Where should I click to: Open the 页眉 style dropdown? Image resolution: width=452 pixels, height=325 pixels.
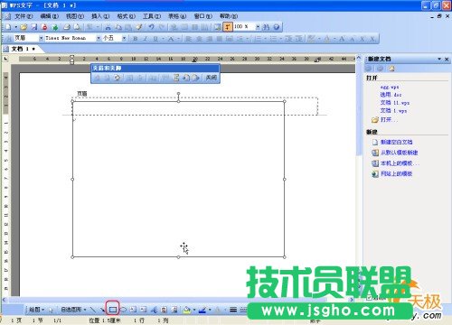pos(41,38)
